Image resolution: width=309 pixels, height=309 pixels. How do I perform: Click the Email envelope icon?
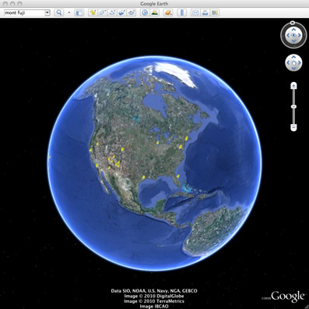(x=195, y=12)
